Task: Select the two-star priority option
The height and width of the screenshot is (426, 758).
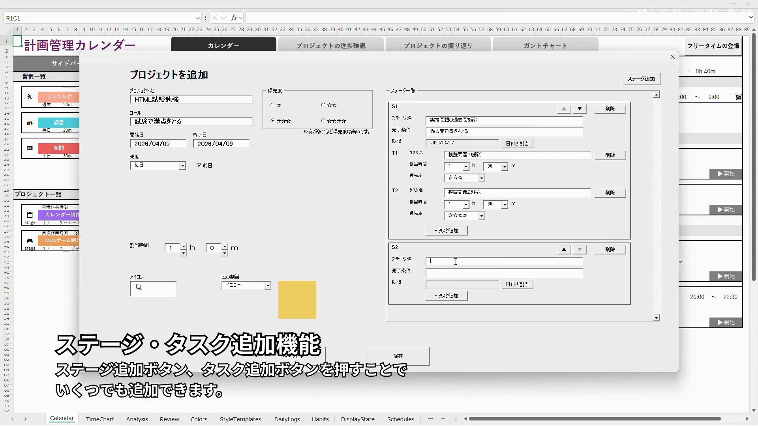Action: click(323, 105)
